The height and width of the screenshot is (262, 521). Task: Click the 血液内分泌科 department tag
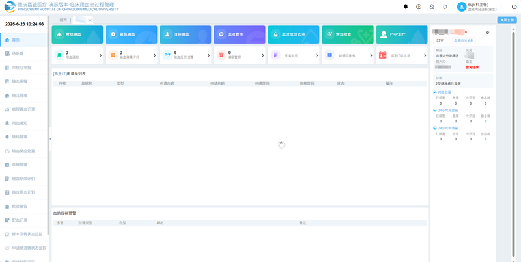coord(464,40)
